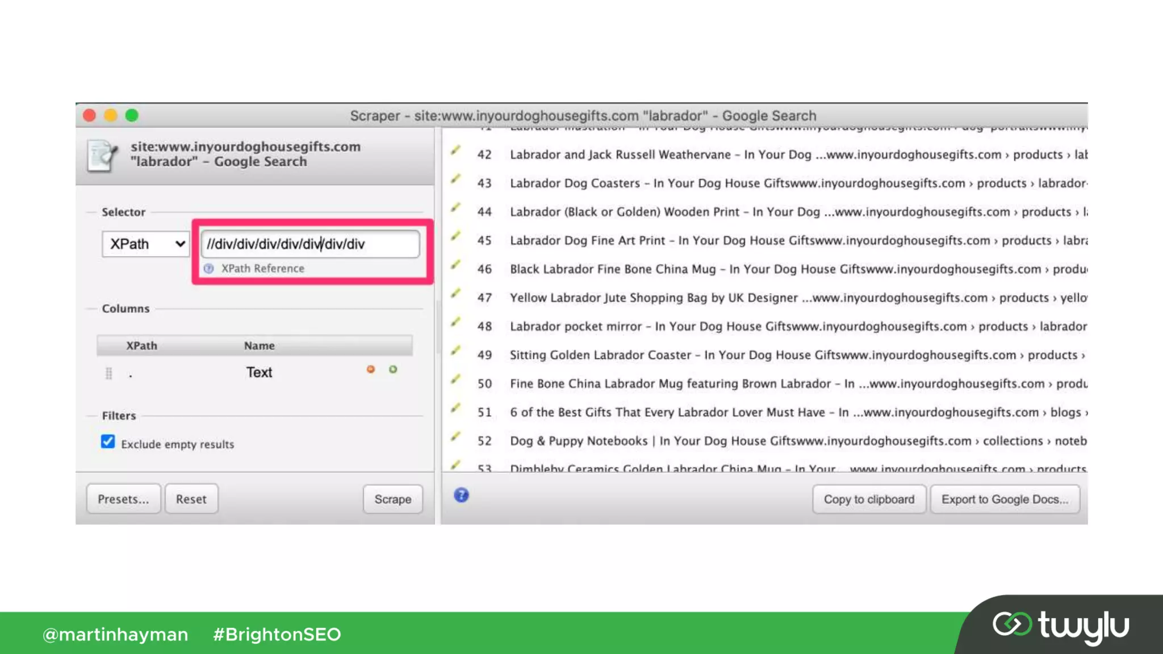Click the Name column header
This screenshot has height=654, width=1163.
[x=260, y=346]
